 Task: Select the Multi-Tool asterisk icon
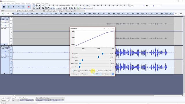click(39, 8)
